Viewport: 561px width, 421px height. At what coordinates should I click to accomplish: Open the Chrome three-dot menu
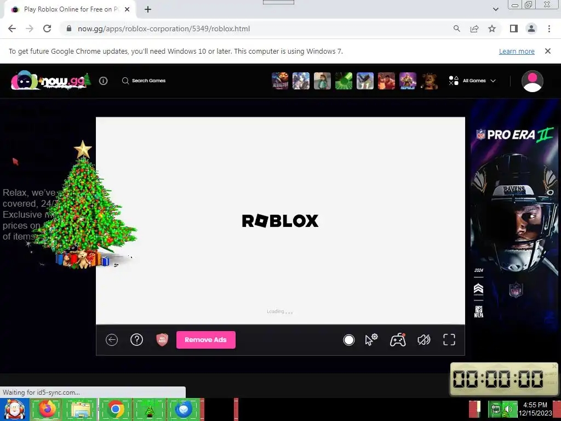[x=549, y=29]
